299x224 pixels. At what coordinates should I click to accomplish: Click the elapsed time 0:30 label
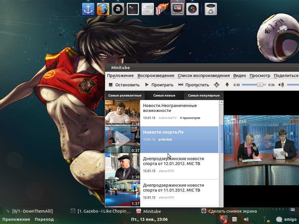[237, 85]
